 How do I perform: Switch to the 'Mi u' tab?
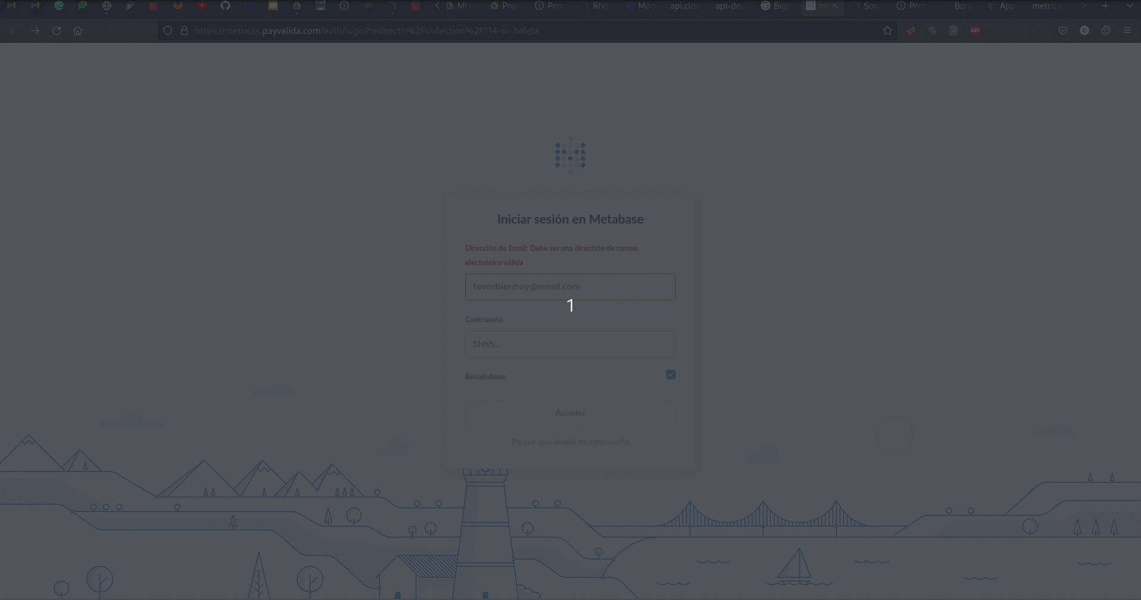pos(460,6)
